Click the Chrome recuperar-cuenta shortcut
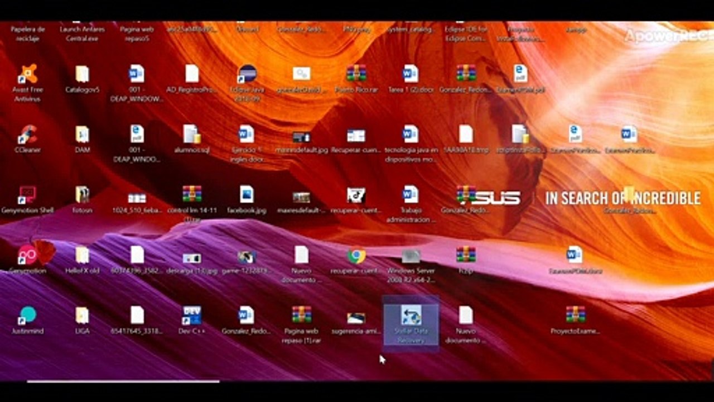Viewport: 714px width, 402px height. coord(356,260)
